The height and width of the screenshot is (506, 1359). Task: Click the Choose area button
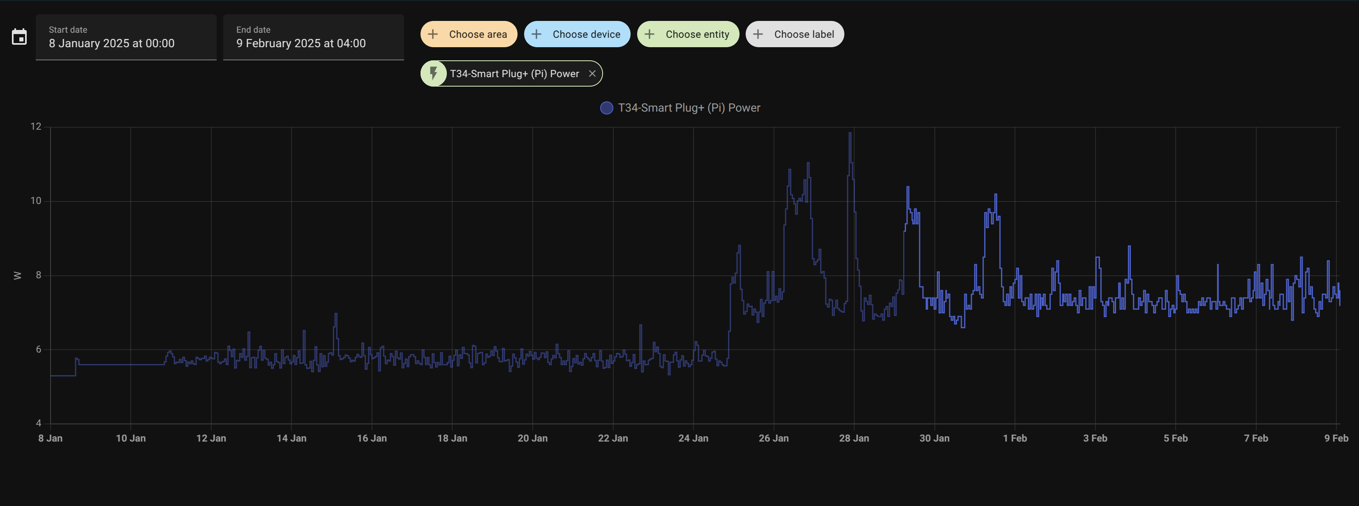pyautogui.click(x=469, y=34)
